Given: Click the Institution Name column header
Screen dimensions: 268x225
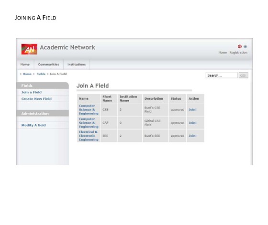Looking at the screenshot, I should pos(130,98).
